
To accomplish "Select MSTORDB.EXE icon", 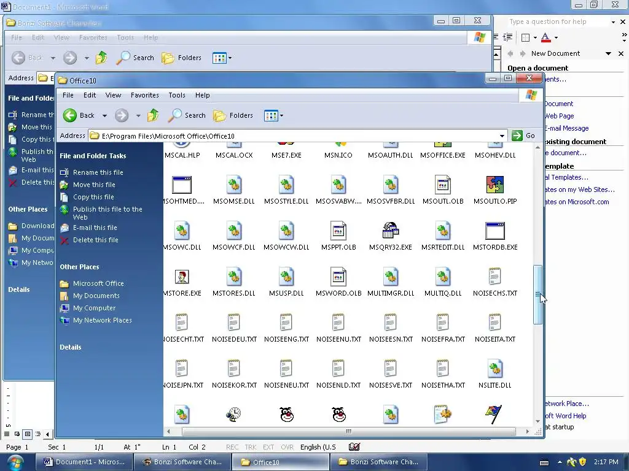I will click(495, 231).
